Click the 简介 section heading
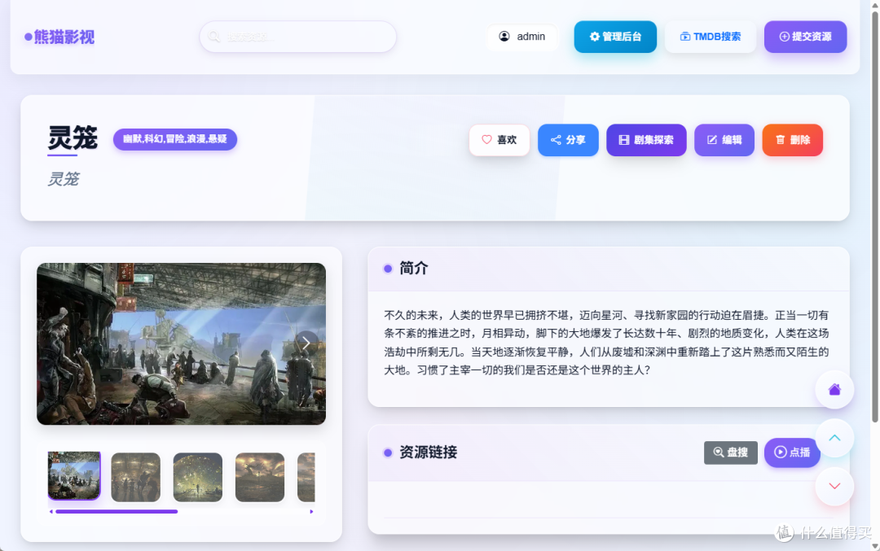The width and height of the screenshot is (880, 551). (414, 269)
